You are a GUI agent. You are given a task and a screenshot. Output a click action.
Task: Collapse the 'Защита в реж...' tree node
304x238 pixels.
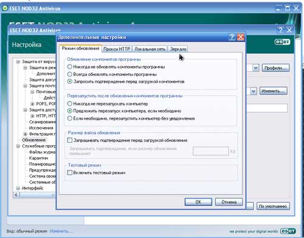tap(26, 67)
